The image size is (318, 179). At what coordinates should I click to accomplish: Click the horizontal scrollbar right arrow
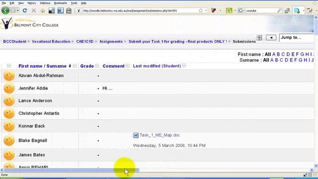(x=312, y=170)
